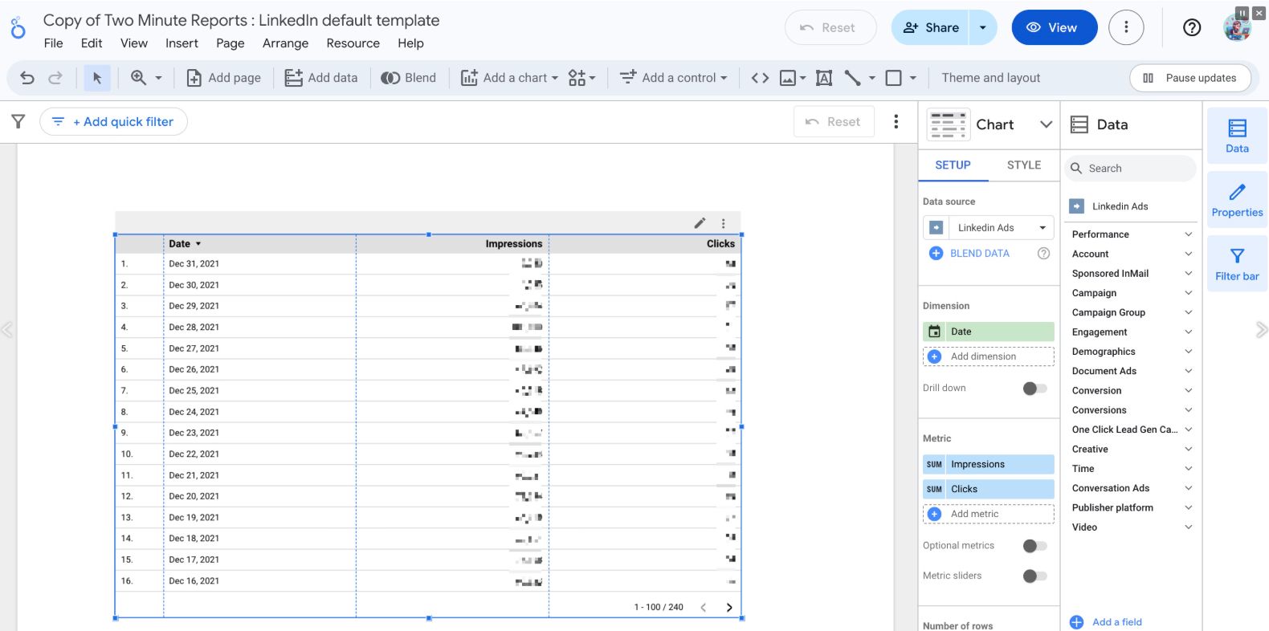This screenshot has width=1269, height=631.
Task: Select the line drawing tool
Action: [x=852, y=78]
